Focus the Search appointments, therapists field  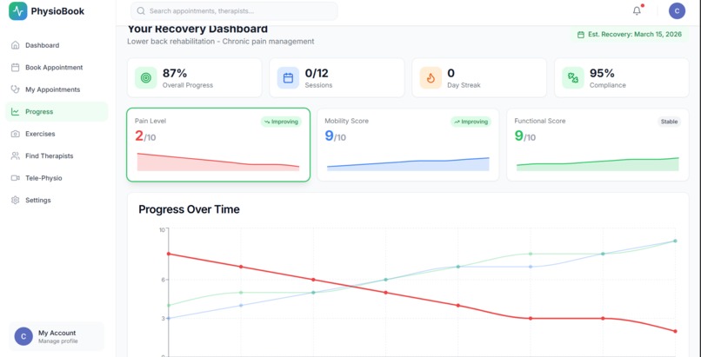pyautogui.click(x=234, y=11)
